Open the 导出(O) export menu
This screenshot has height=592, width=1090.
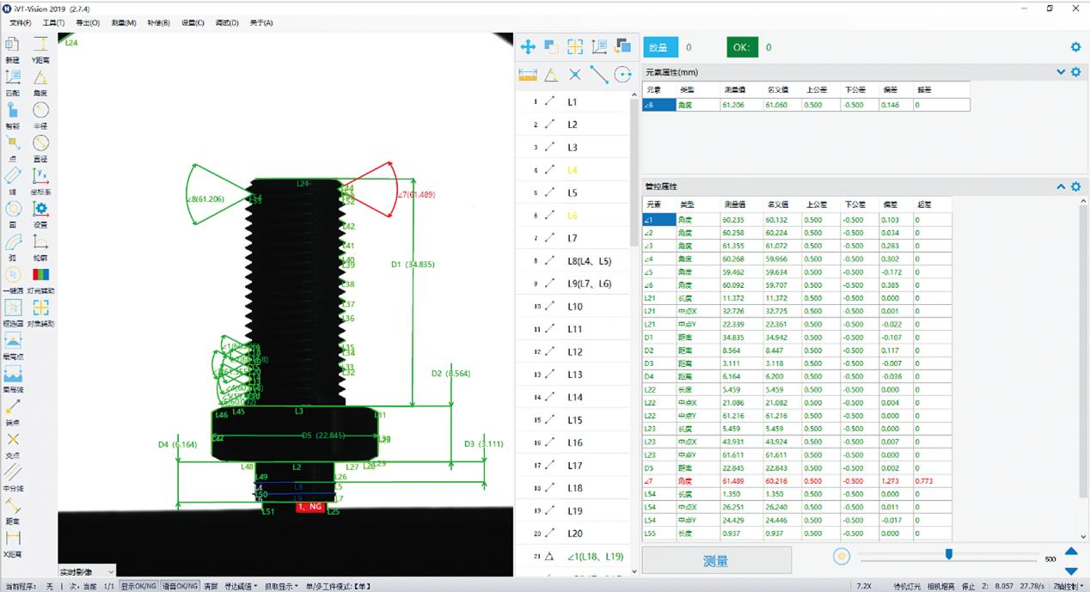pyautogui.click(x=88, y=22)
